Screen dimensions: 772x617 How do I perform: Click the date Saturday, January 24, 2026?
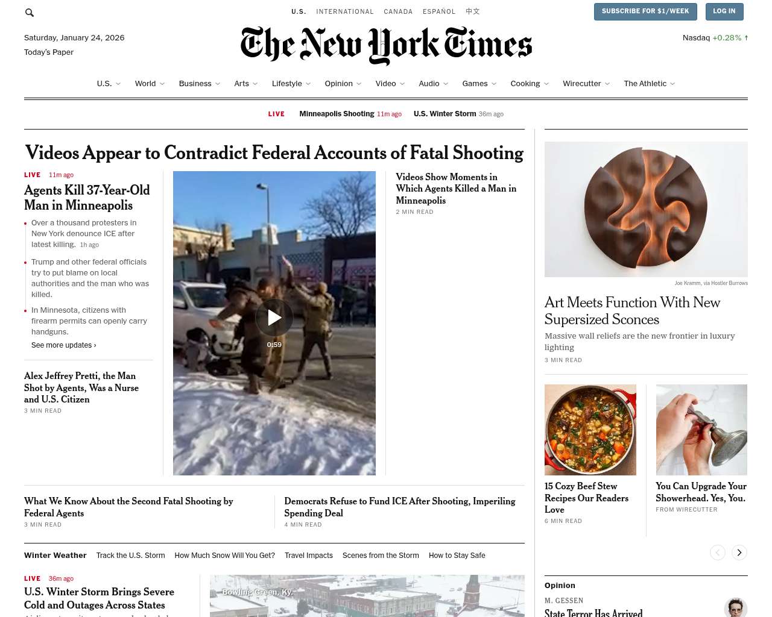74,38
